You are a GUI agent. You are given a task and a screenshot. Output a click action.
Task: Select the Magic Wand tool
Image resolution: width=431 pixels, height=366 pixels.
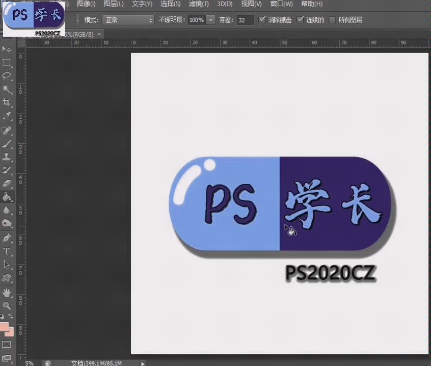(x=7, y=89)
